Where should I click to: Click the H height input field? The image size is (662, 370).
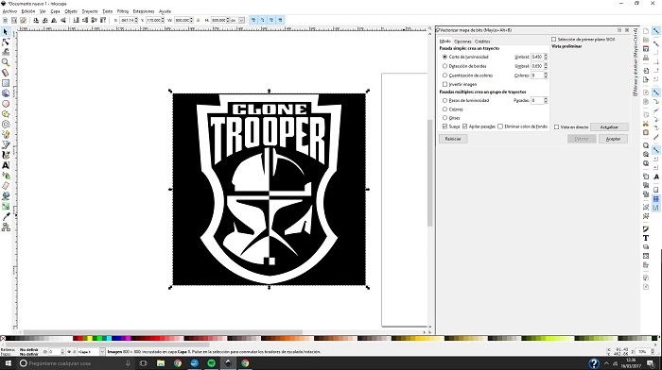[218, 20]
